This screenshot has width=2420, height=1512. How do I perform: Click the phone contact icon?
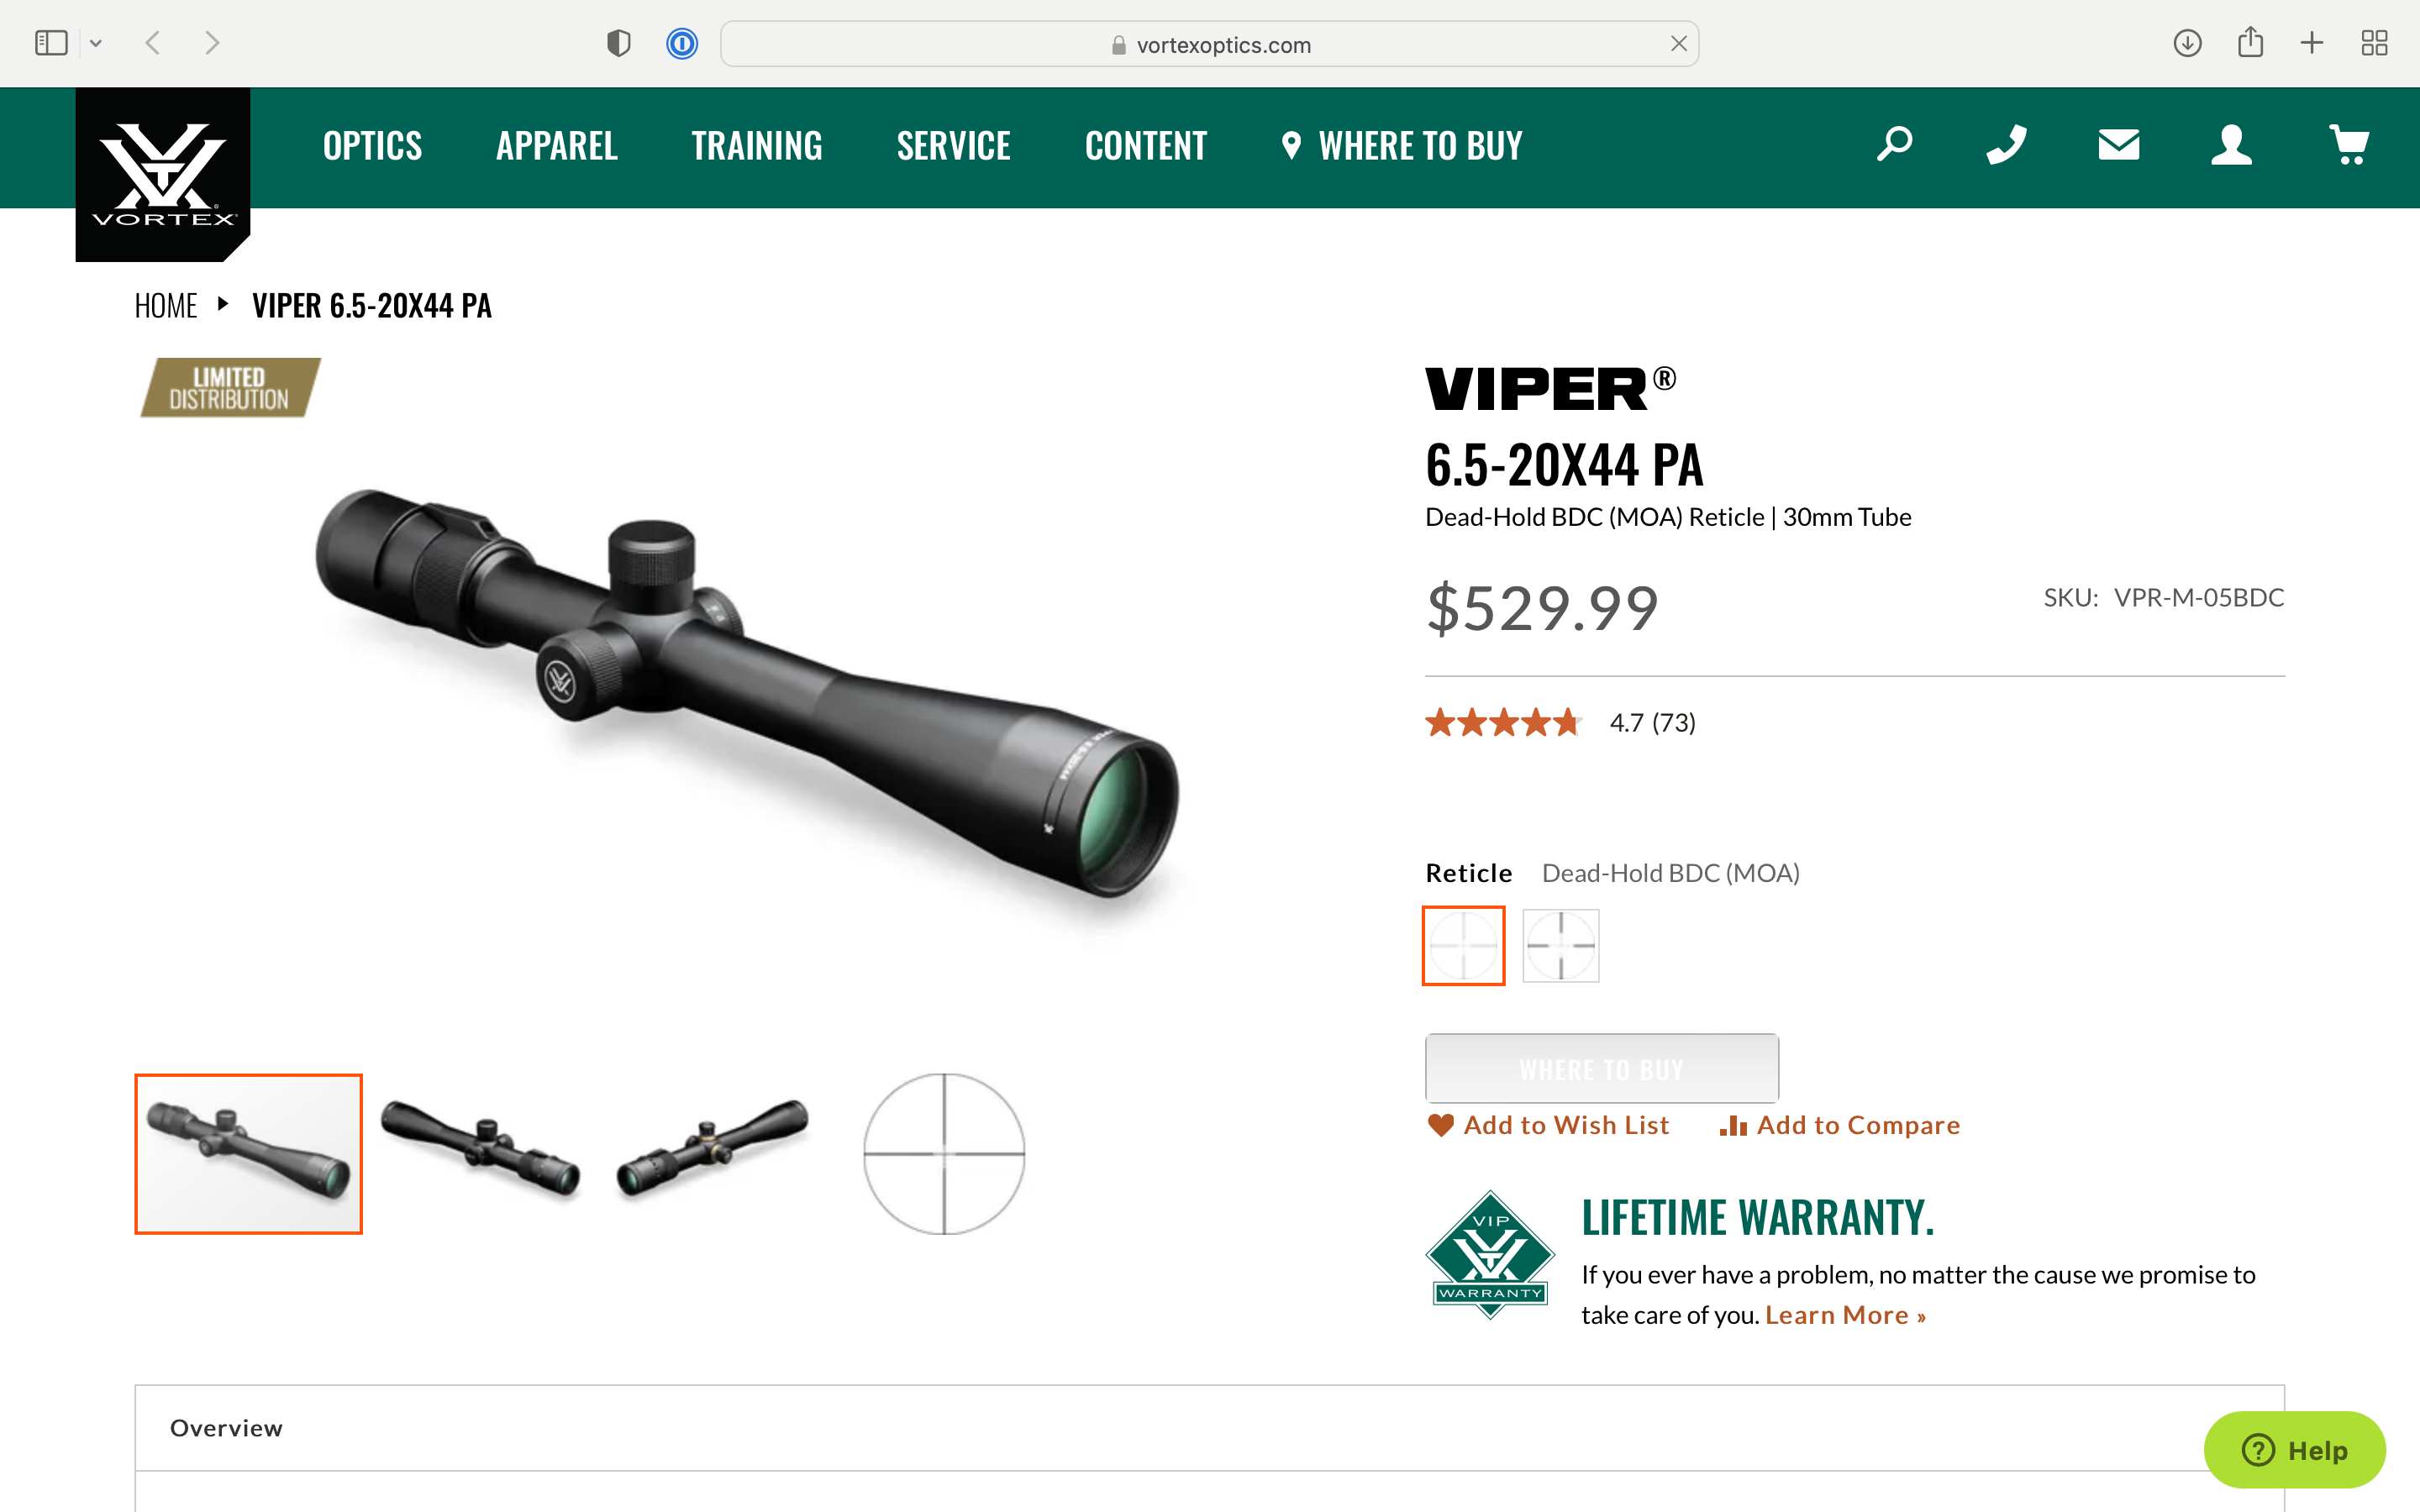point(2006,145)
